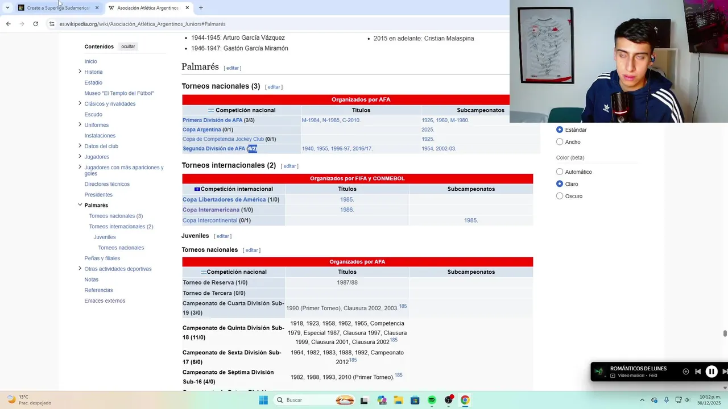Open Copa Libertadores de América link

224,199
